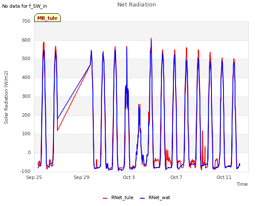
Task: Click the -100 y-axis tick label
Action: pos(25,171)
